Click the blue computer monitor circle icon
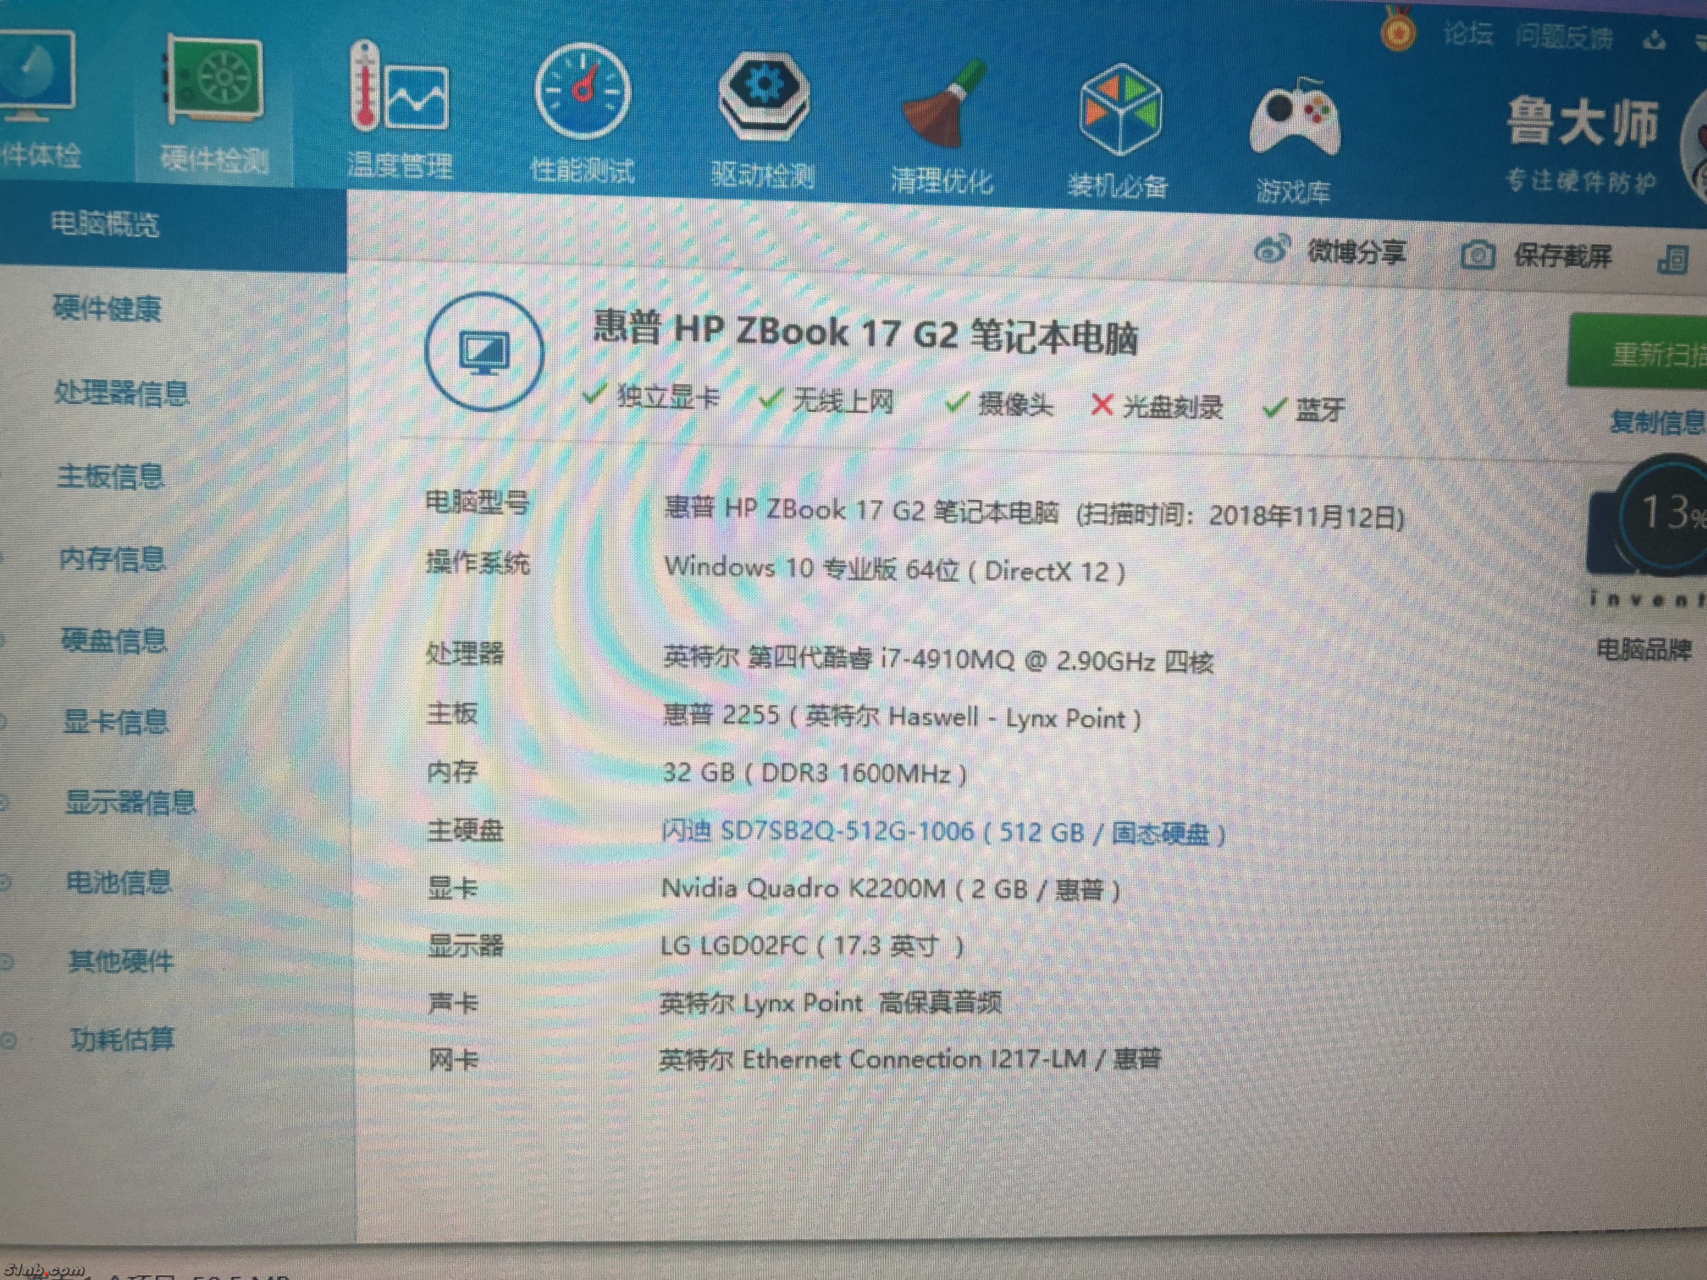 pyautogui.click(x=484, y=352)
